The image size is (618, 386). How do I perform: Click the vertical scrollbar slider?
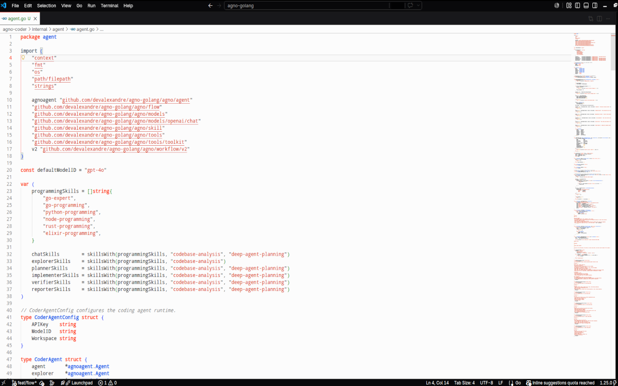[x=614, y=52]
